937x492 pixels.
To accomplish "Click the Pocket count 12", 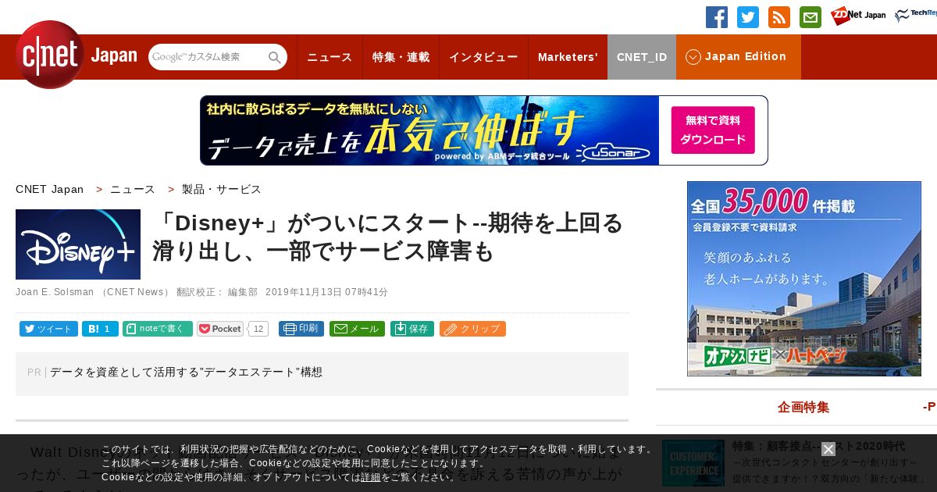I will (x=258, y=329).
